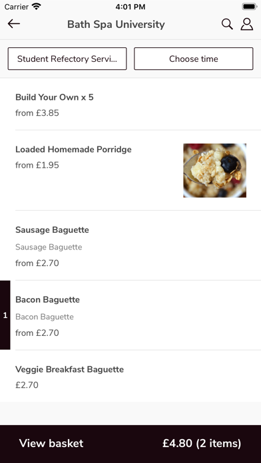Select the Loaded Homemade Porridge item
261x463 pixels.
point(130,170)
